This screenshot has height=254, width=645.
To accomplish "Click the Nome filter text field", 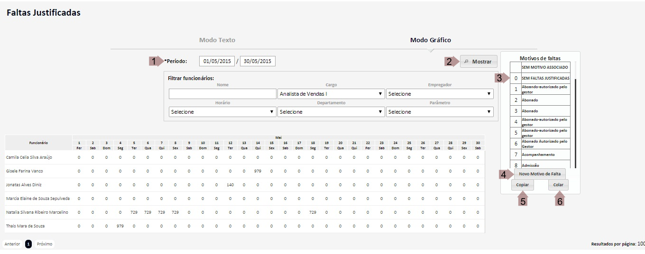I will pos(222,94).
